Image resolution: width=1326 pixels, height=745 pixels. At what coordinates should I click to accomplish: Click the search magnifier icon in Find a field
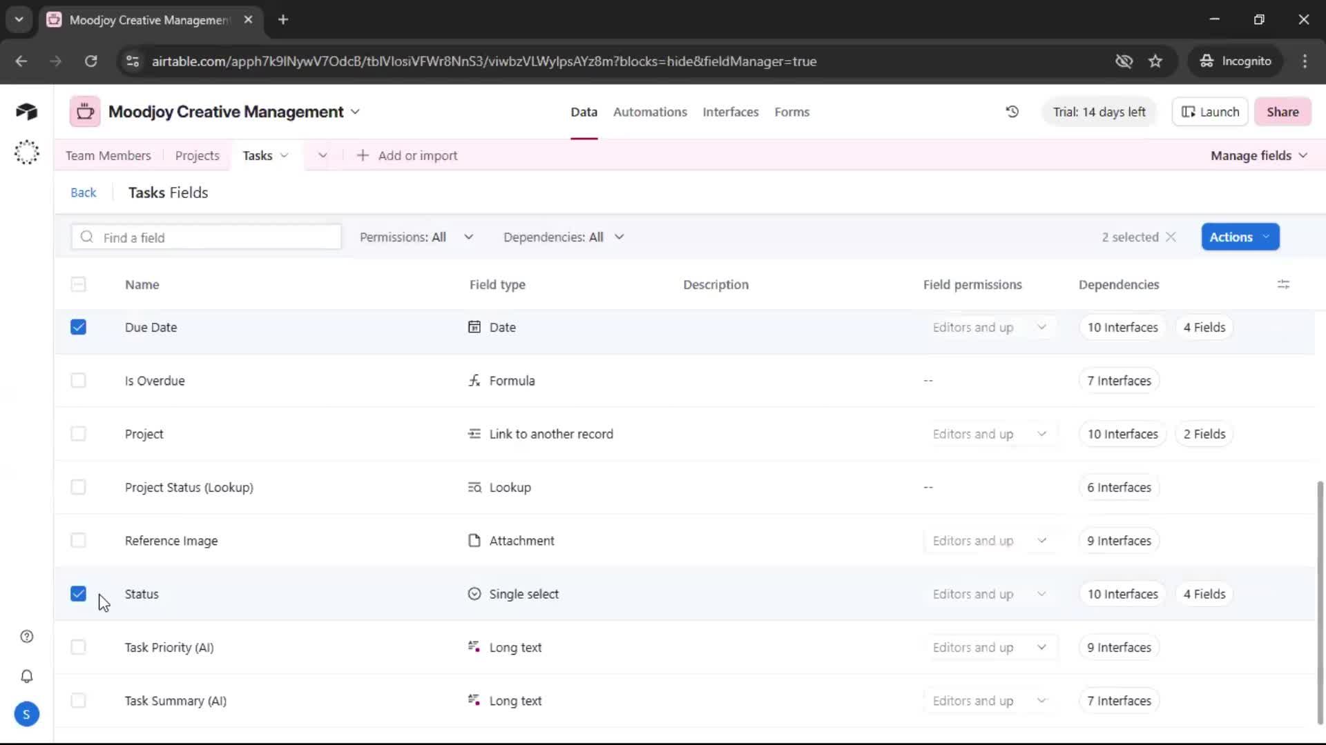tap(86, 237)
